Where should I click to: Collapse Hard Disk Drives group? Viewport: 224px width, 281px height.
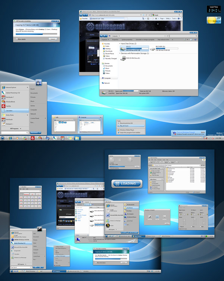[120, 43]
